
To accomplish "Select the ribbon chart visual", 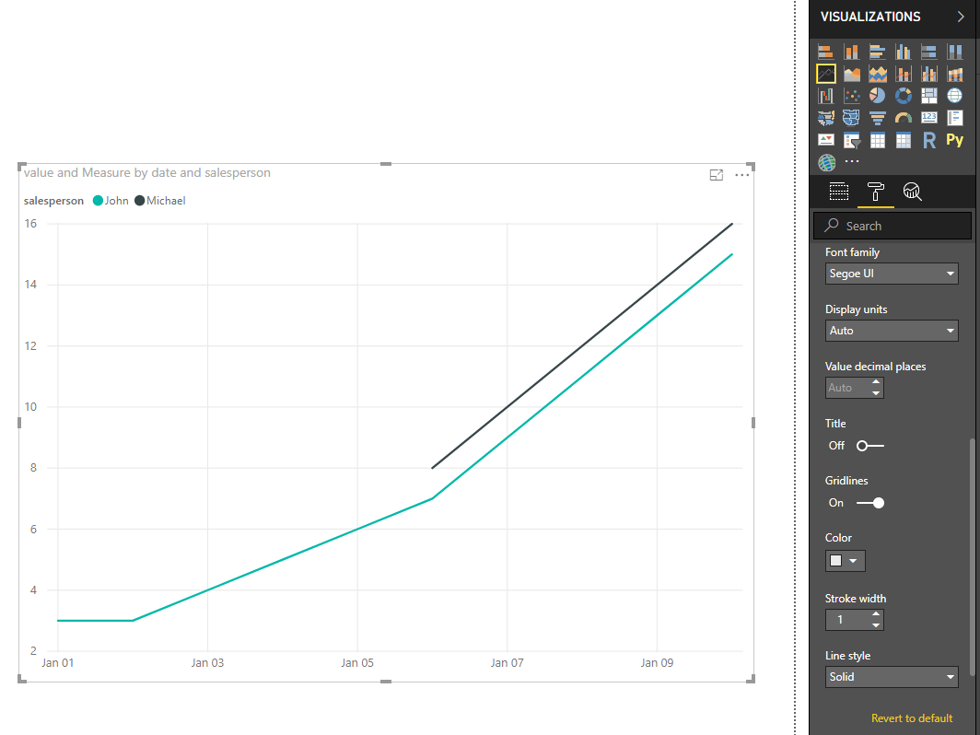I will (x=955, y=74).
